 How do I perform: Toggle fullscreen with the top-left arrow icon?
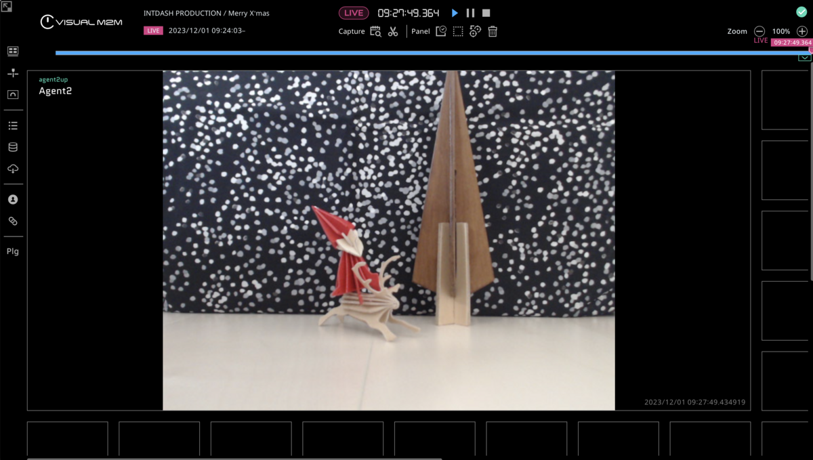6,6
